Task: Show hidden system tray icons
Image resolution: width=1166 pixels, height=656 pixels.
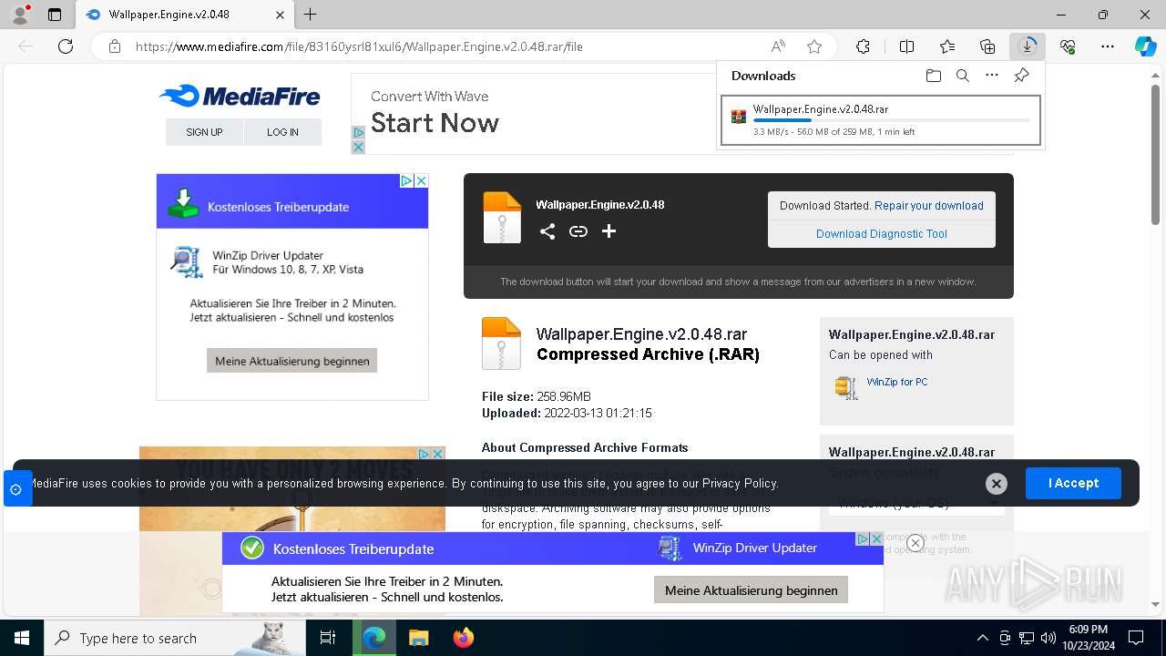Action: pos(982,638)
